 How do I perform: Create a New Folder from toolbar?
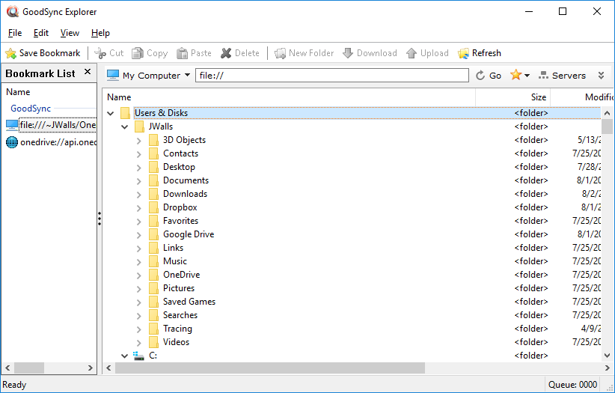click(280, 53)
